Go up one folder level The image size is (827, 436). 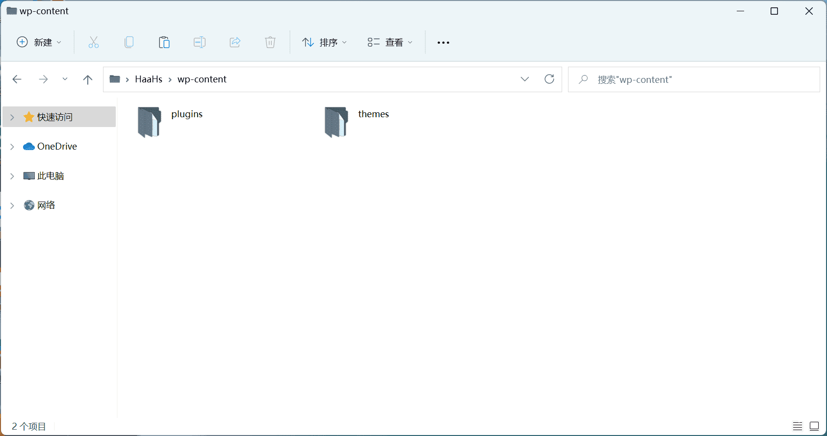click(88, 79)
